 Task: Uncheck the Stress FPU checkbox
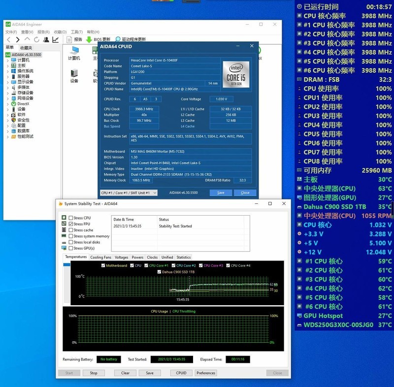[70, 224]
